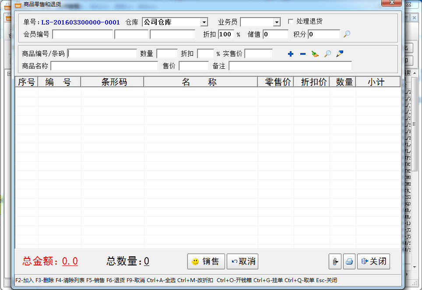Click the 名称 column header
This screenshot has height=290, width=422.
[x=200, y=82]
